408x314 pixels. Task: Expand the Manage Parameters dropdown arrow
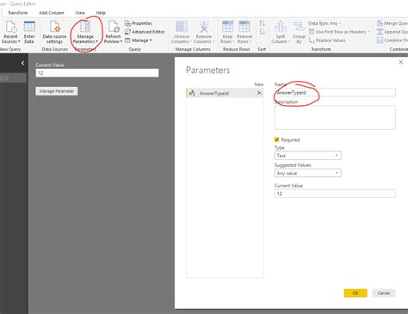click(96, 41)
